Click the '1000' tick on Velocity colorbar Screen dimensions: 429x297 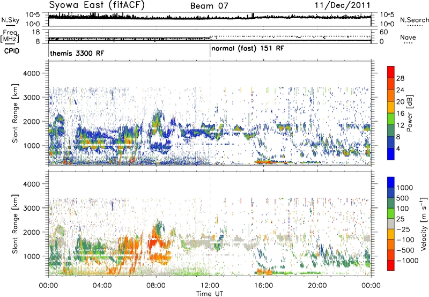coord(405,188)
